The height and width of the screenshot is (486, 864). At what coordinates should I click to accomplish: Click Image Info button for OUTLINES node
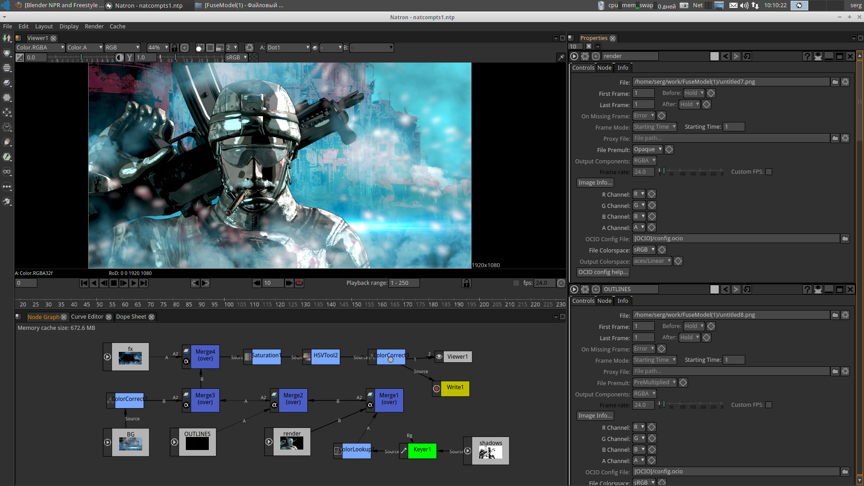tap(595, 416)
